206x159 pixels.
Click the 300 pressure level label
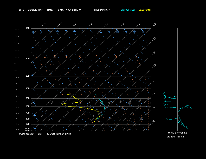click(28, 76)
